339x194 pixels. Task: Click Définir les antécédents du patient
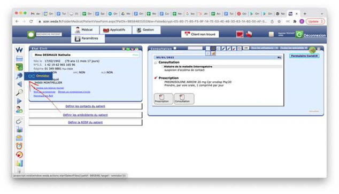point(85,115)
